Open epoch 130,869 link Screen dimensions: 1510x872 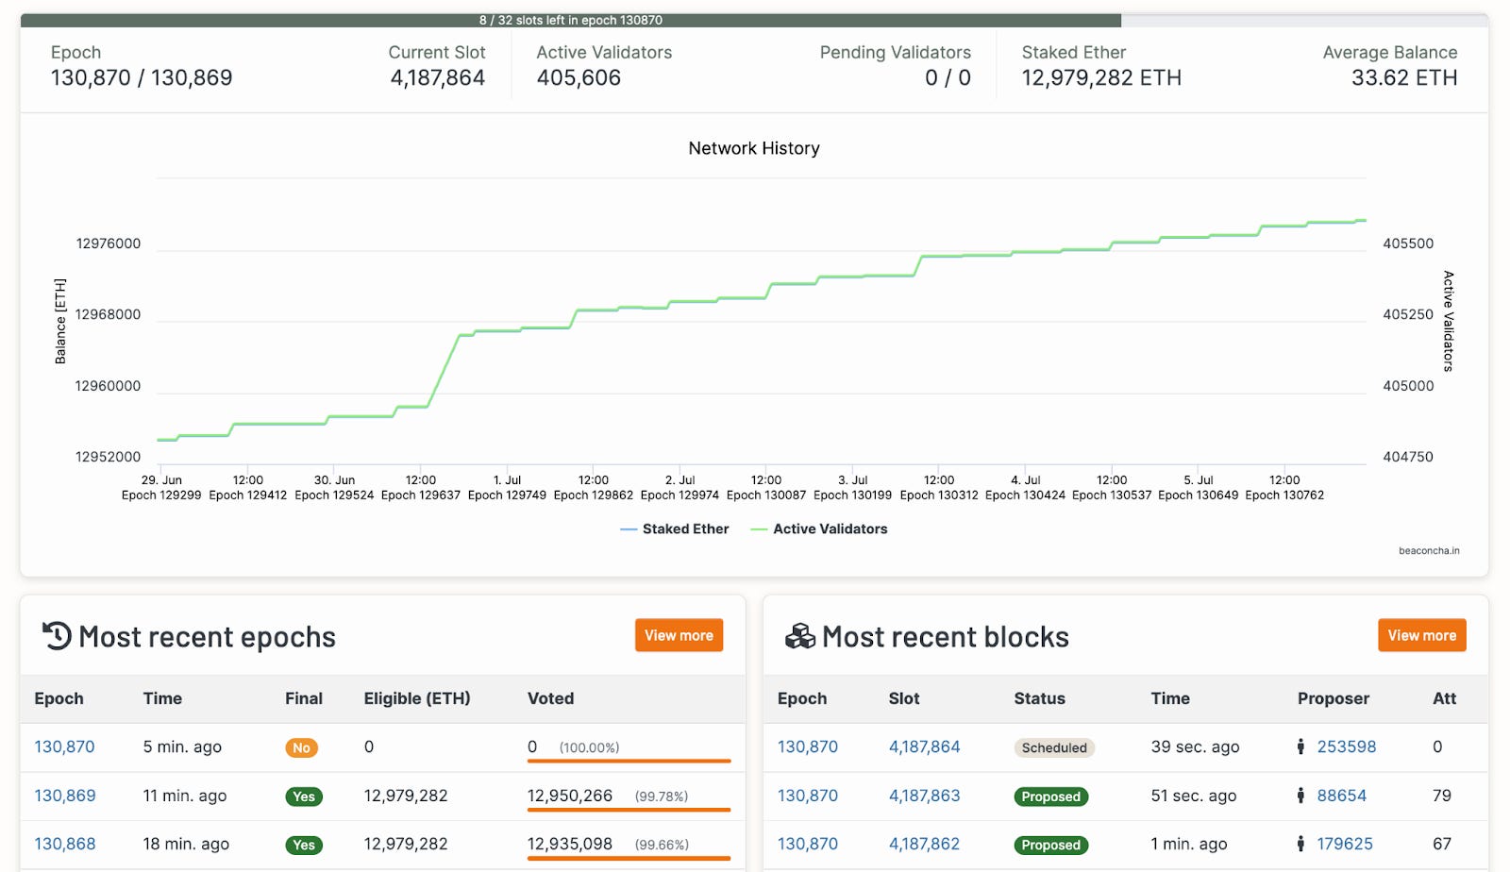pyautogui.click(x=65, y=796)
